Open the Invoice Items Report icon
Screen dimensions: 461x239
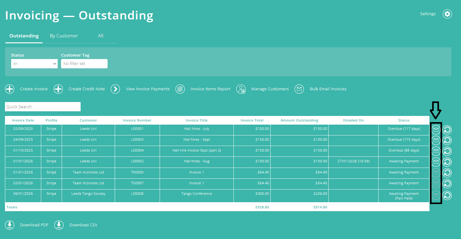[x=180, y=89]
